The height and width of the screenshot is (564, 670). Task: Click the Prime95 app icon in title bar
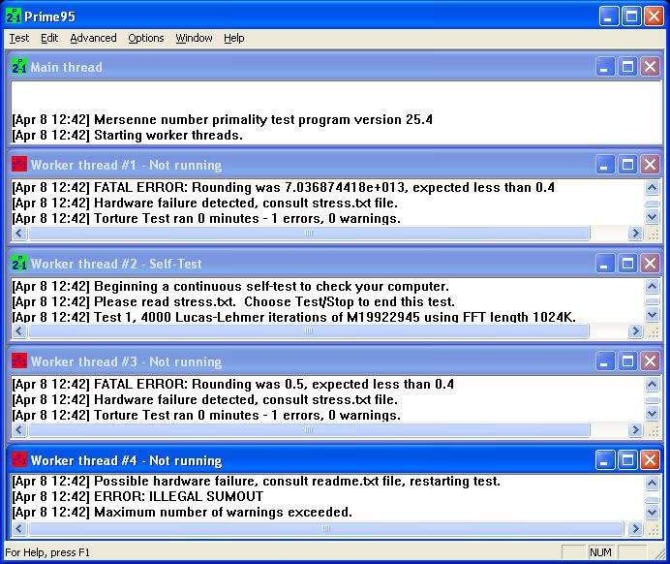[12, 16]
